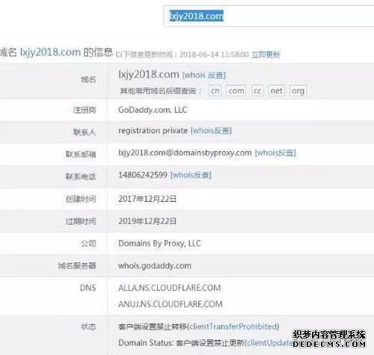This screenshot has height=355, width=374.
Task: Click the ANUJ.NS.CLOUDFLARE.COM DNS entry
Action: point(171,304)
